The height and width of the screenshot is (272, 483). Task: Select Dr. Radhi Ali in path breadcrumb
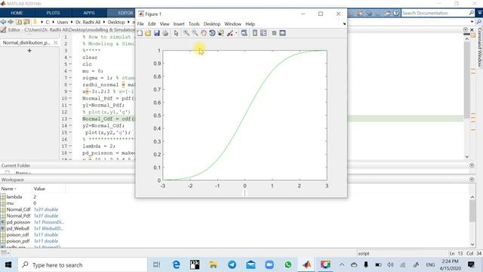click(x=88, y=22)
